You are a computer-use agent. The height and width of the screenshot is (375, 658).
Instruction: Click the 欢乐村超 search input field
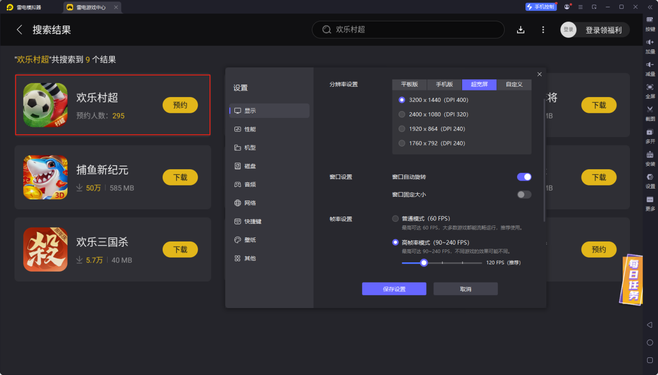[x=408, y=30]
